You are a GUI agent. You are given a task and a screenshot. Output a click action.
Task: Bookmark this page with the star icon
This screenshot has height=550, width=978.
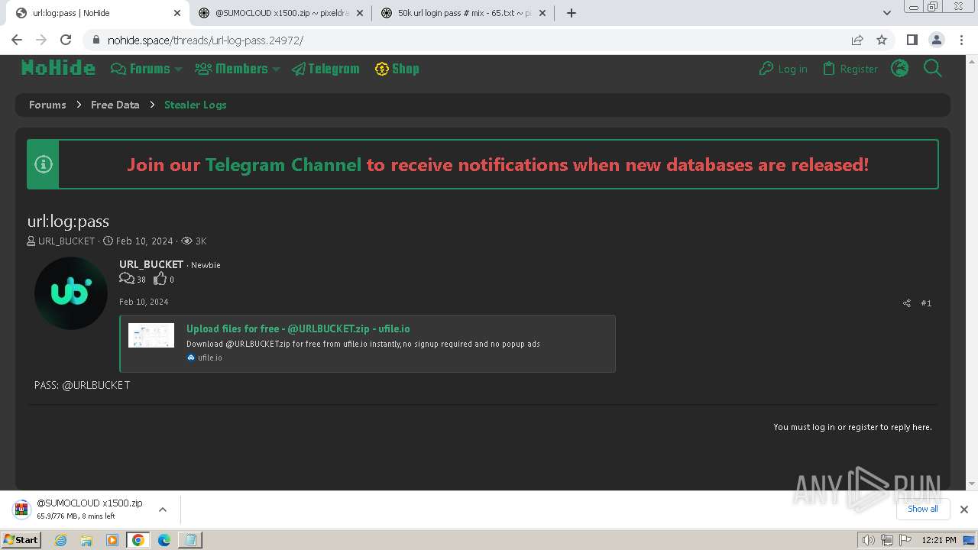point(882,40)
